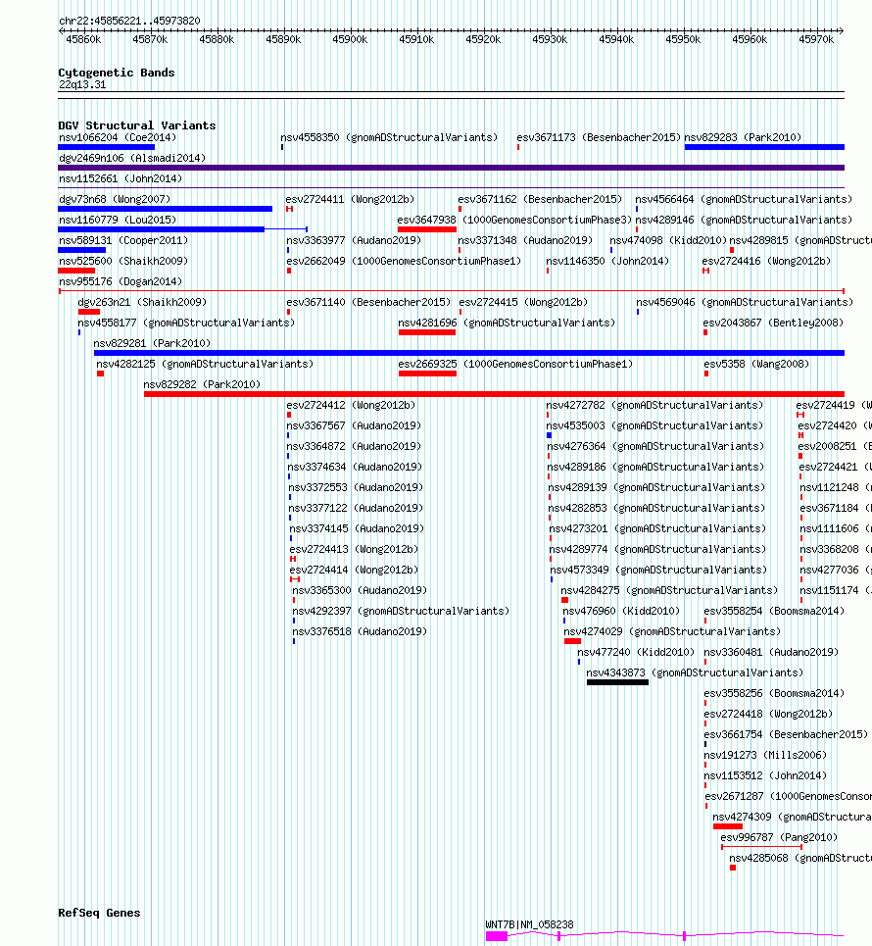Open nsv4281696 gnomAD variant label
Screen dimensions: 872x946
[x=508, y=323]
